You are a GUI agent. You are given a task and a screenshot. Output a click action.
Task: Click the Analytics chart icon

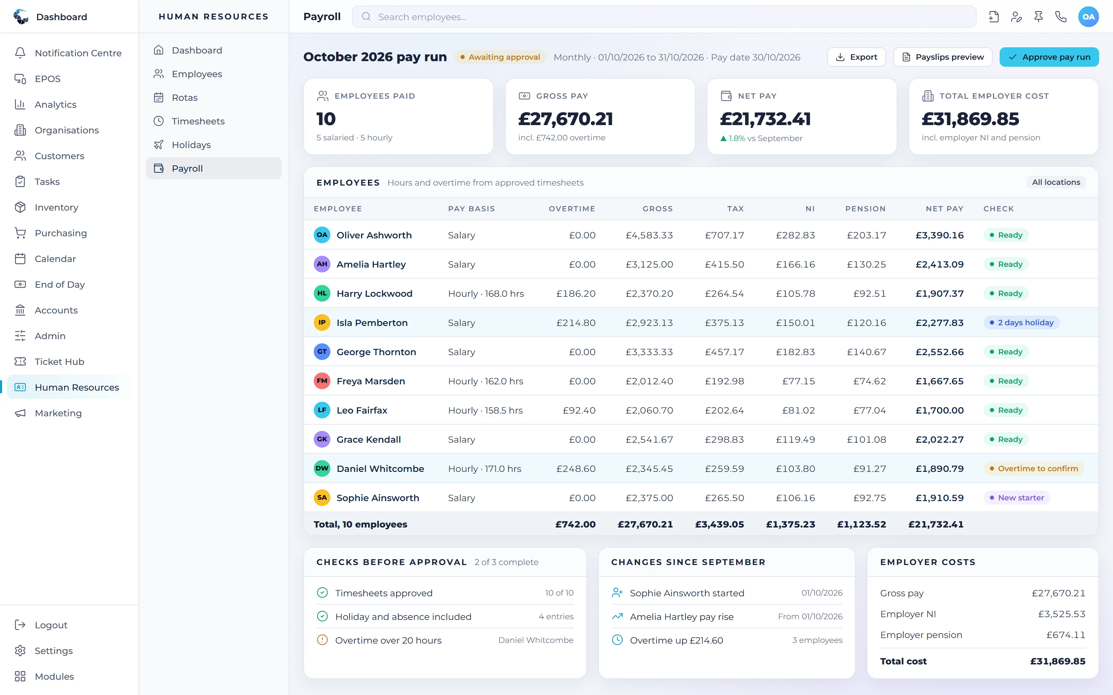click(x=20, y=104)
